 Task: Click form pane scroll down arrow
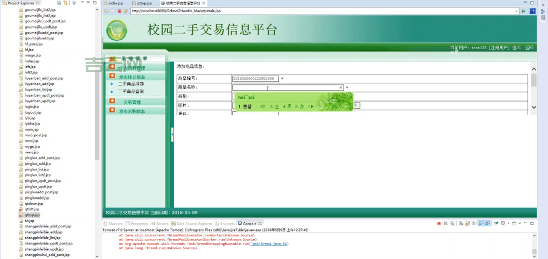(533, 107)
